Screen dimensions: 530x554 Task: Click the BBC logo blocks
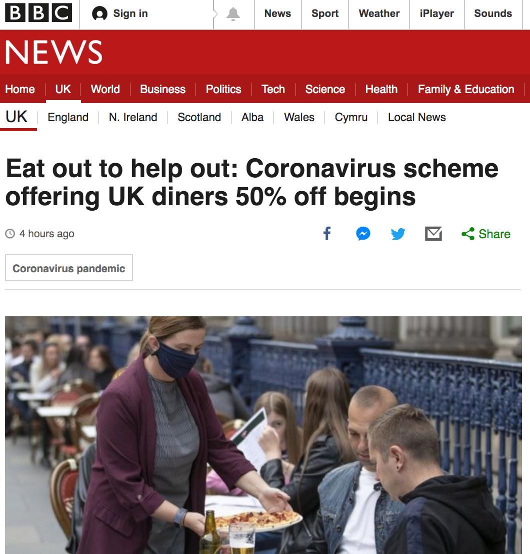(x=38, y=13)
